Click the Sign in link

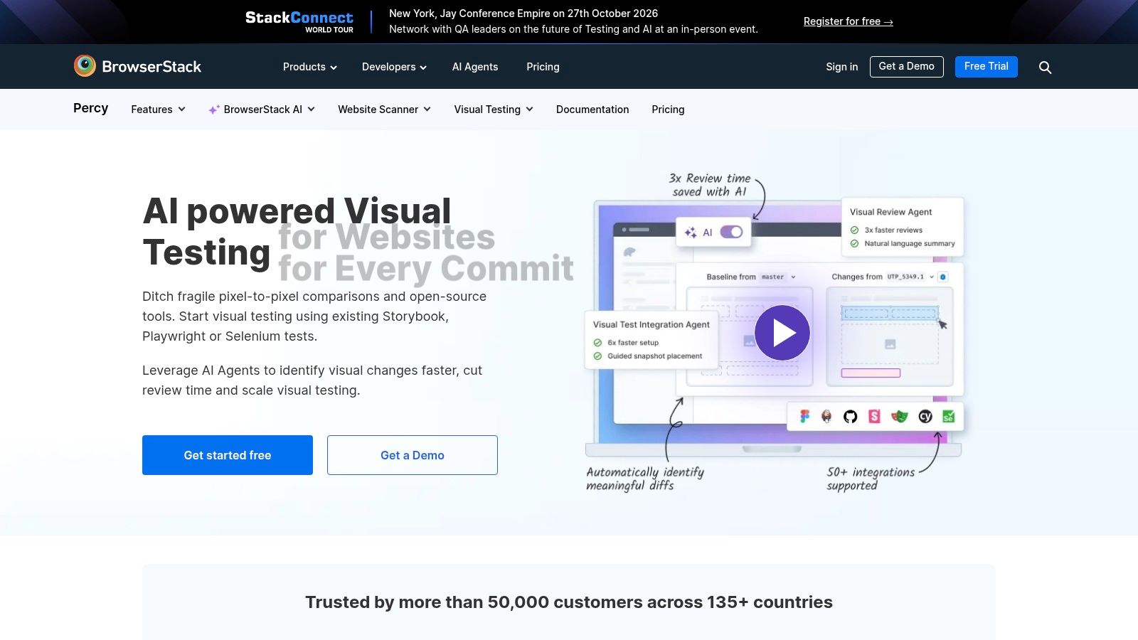coord(842,67)
